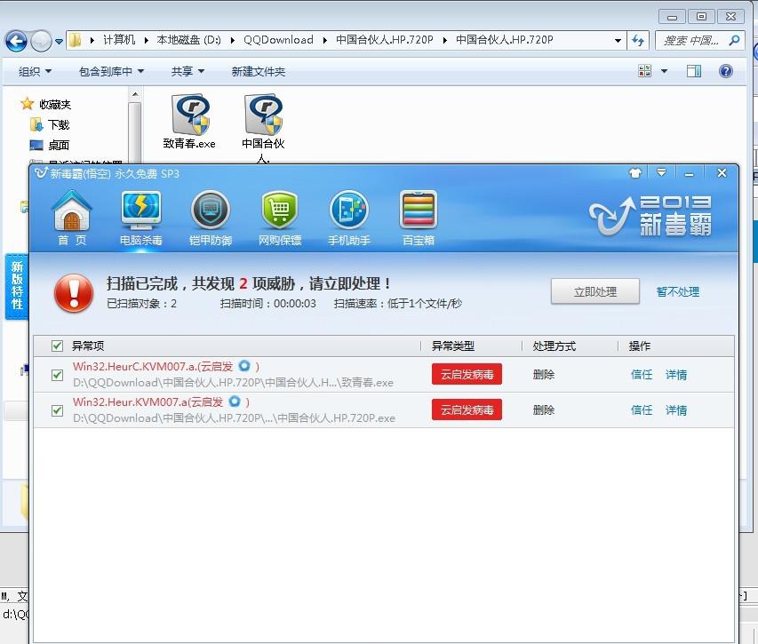Uncheck the 中国合伙人.HP.720P.exe threat checkbox

coord(57,410)
